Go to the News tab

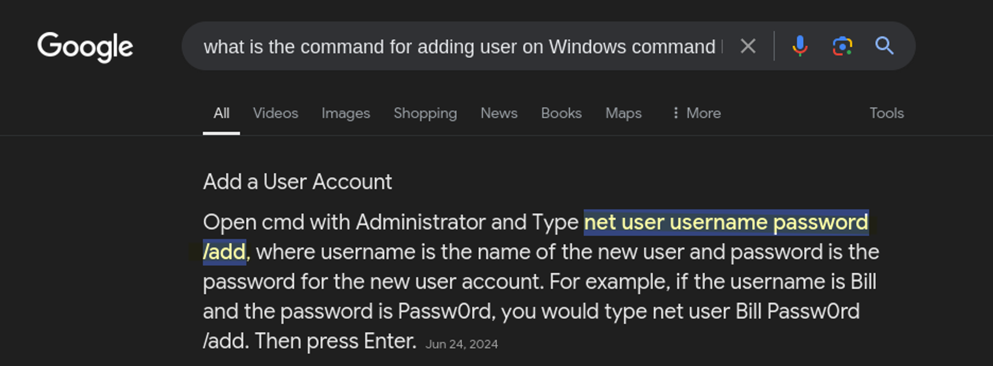(499, 113)
